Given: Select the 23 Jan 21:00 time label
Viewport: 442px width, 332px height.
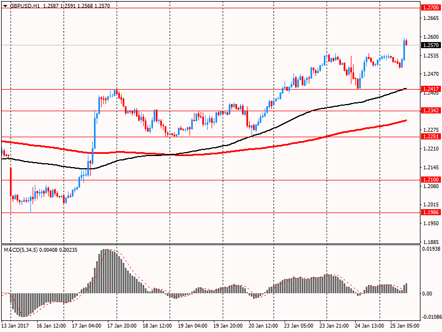Looking at the screenshot, I should tap(334, 325).
